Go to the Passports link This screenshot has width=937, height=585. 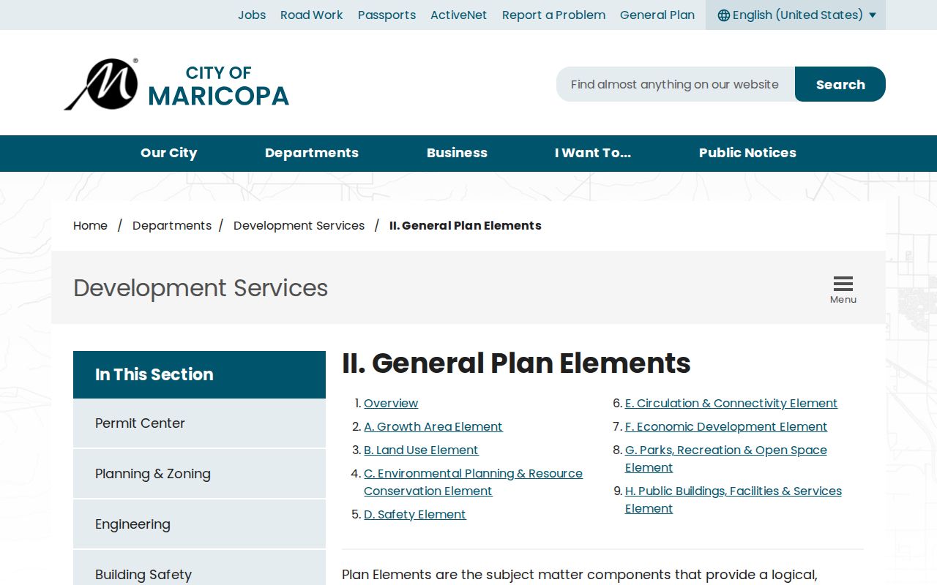click(387, 15)
